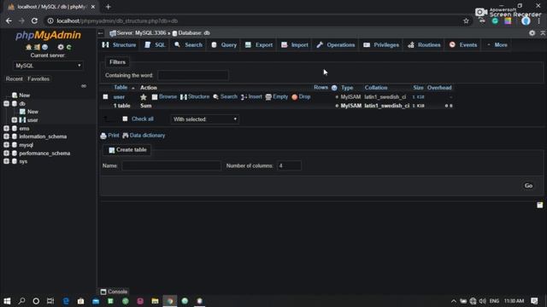Click the log out icon beside home

pos(37,47)
